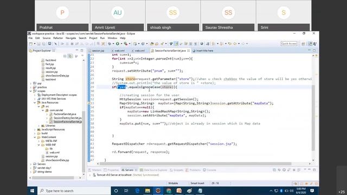Click Saurav Shrestha's participant tile
This screenshot has width=347, height=195.
coord(228,16)
